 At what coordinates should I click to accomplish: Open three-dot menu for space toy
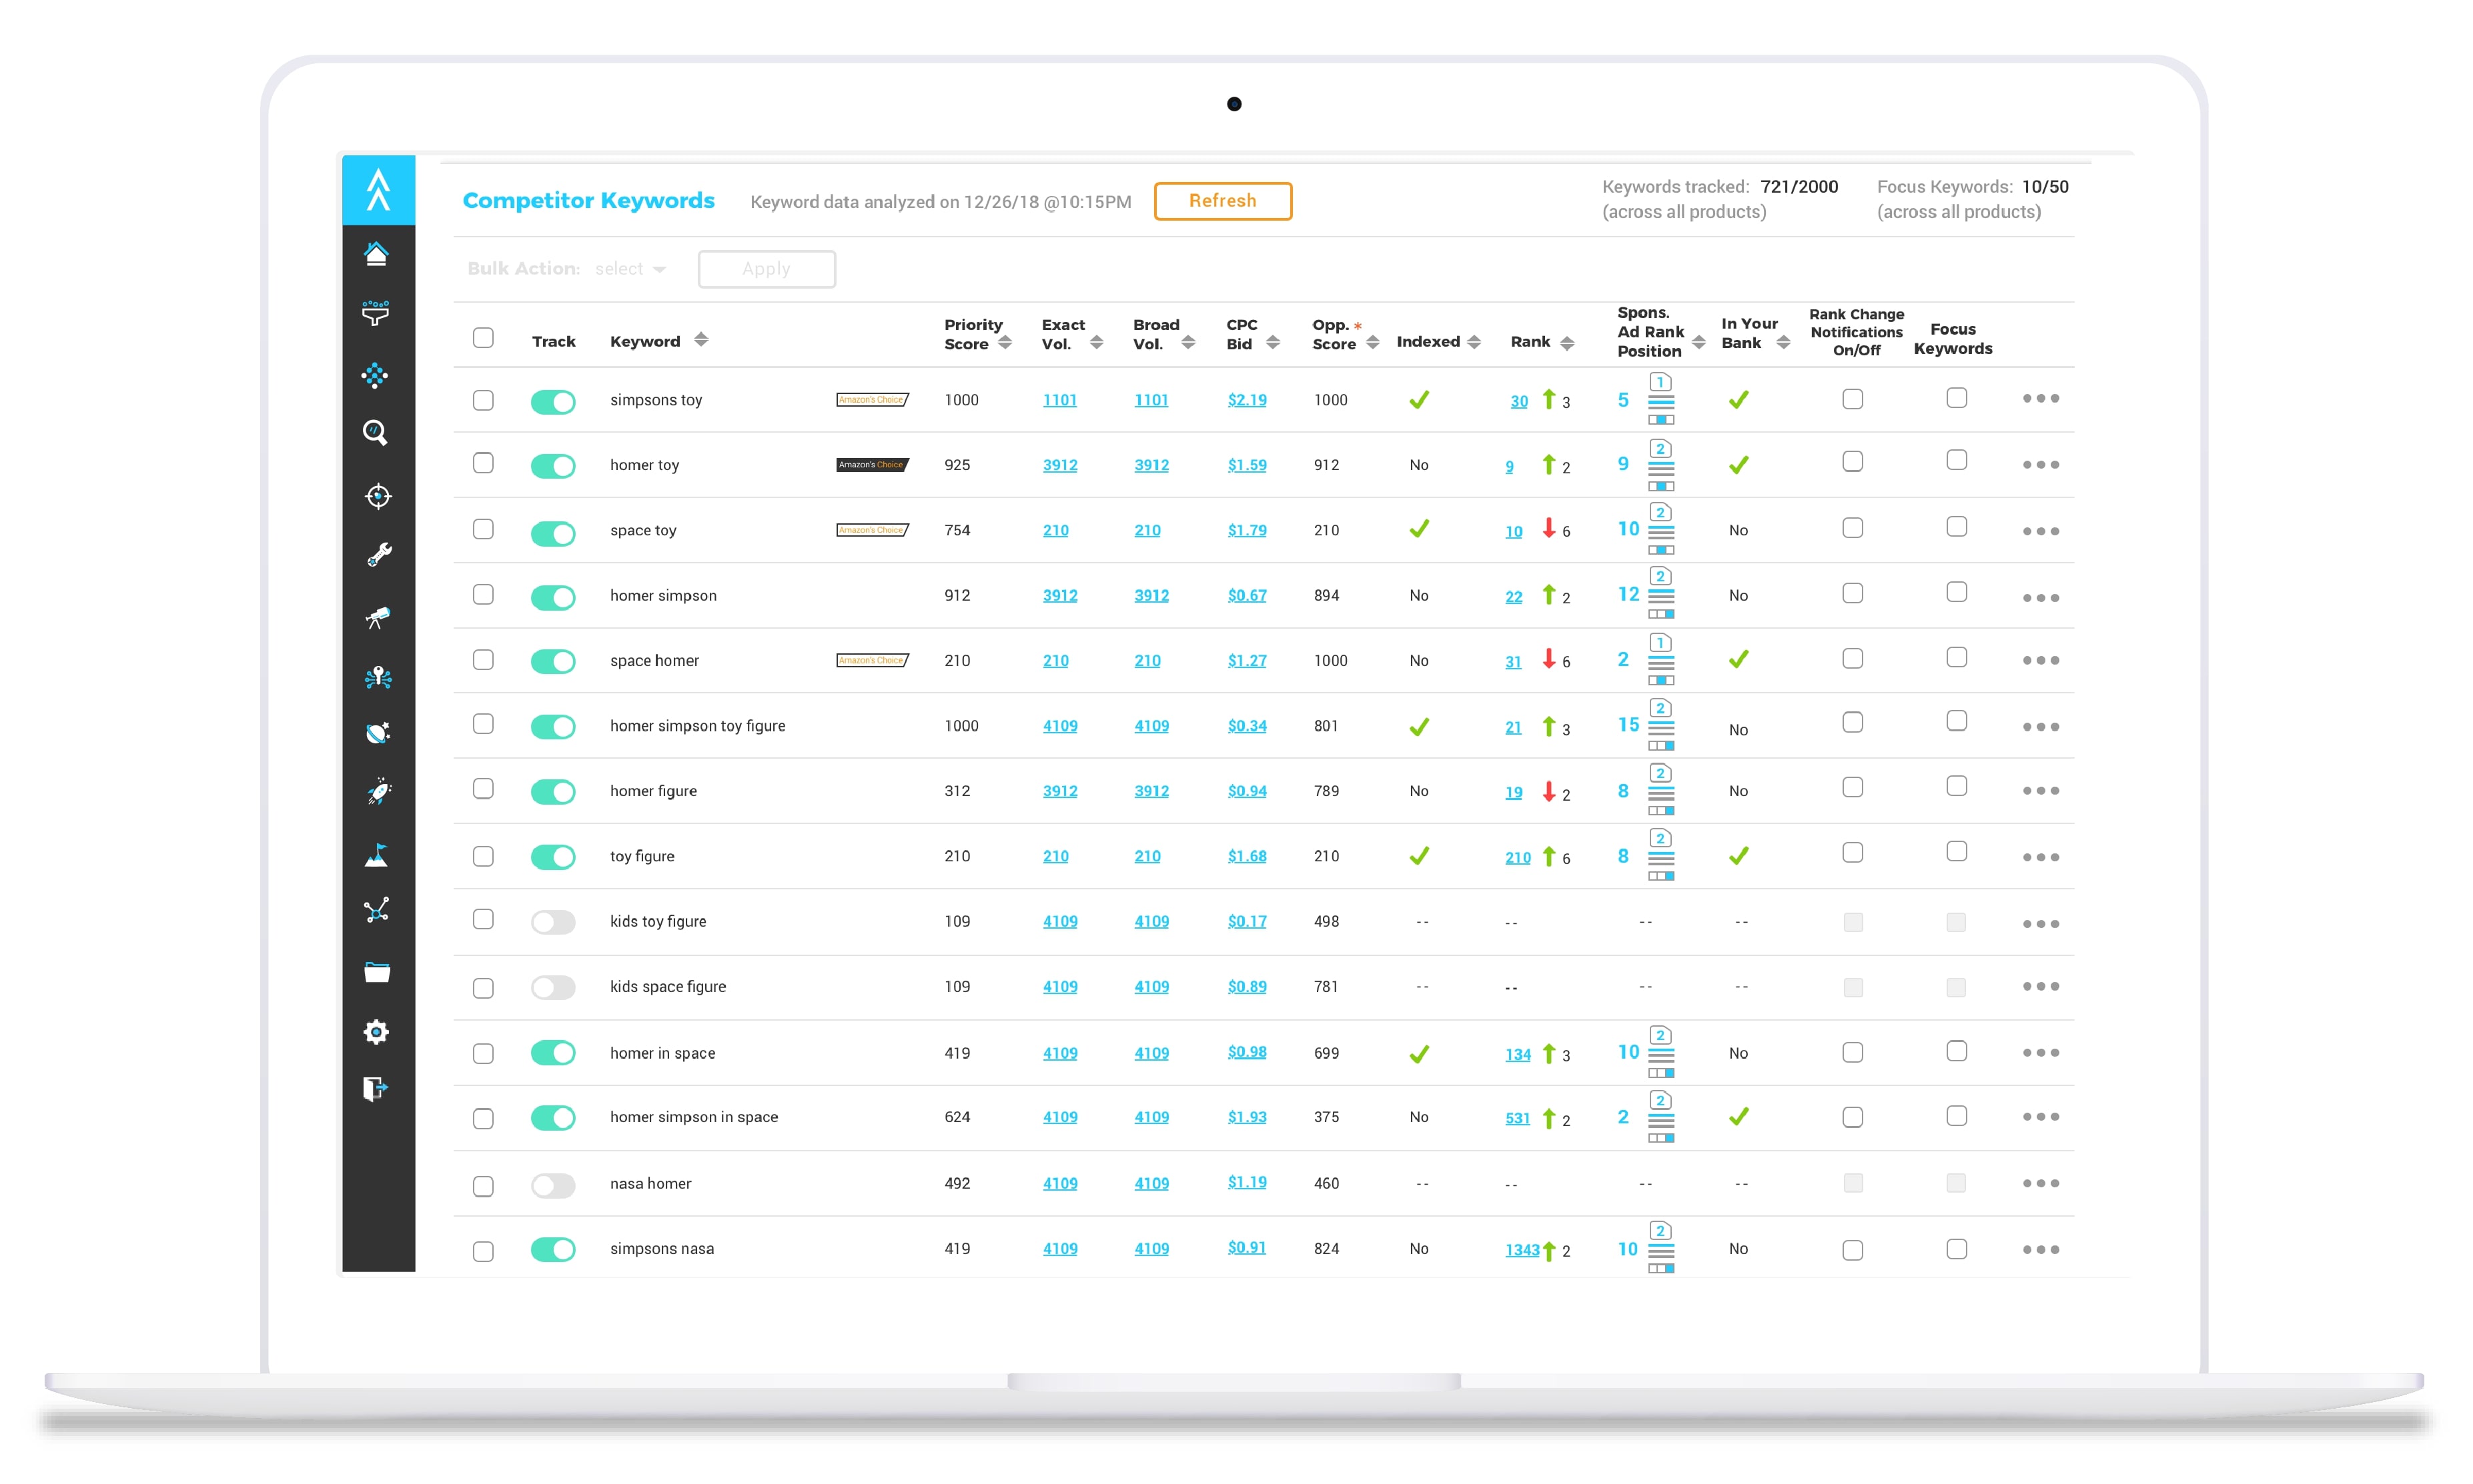(x=2040, y=531)
